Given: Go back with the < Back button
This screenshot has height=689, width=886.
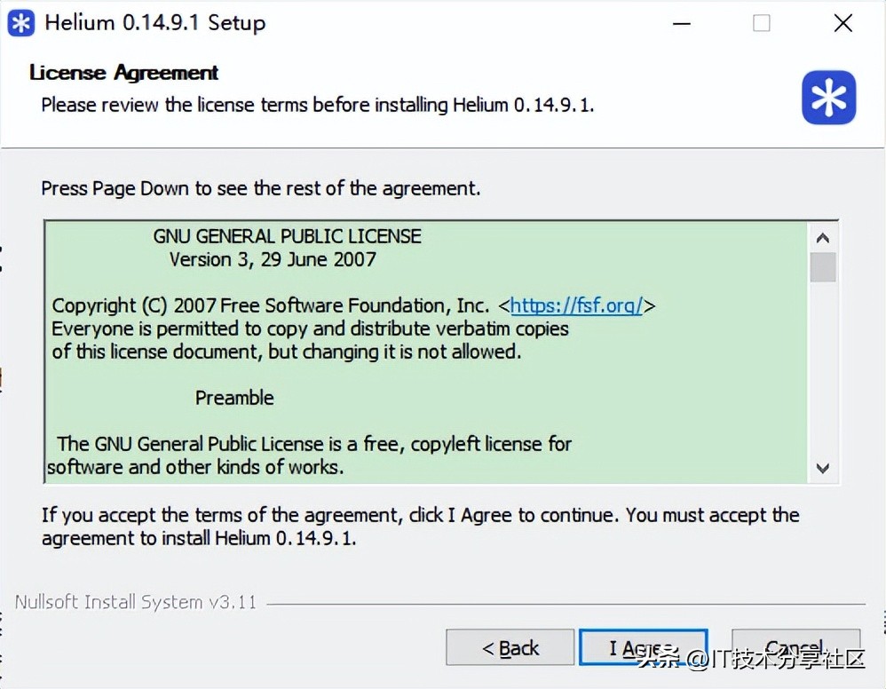Looking at the screenshot, I should point(510,648).
